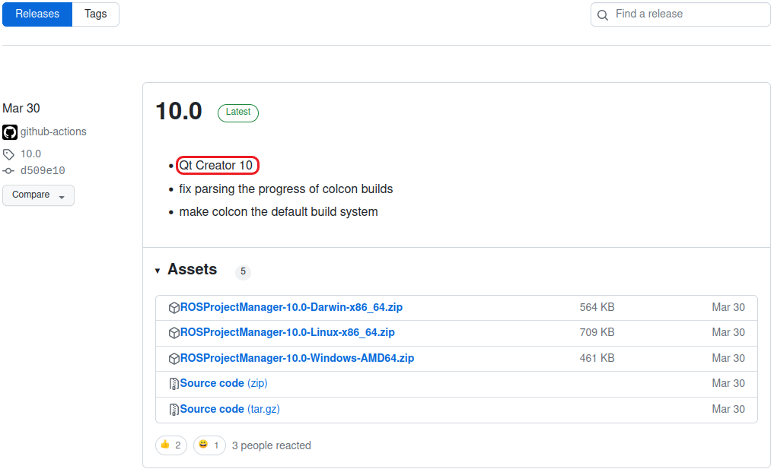Open commit d509e10
This screenshot has width=774, height=469.
click(43, 170)
